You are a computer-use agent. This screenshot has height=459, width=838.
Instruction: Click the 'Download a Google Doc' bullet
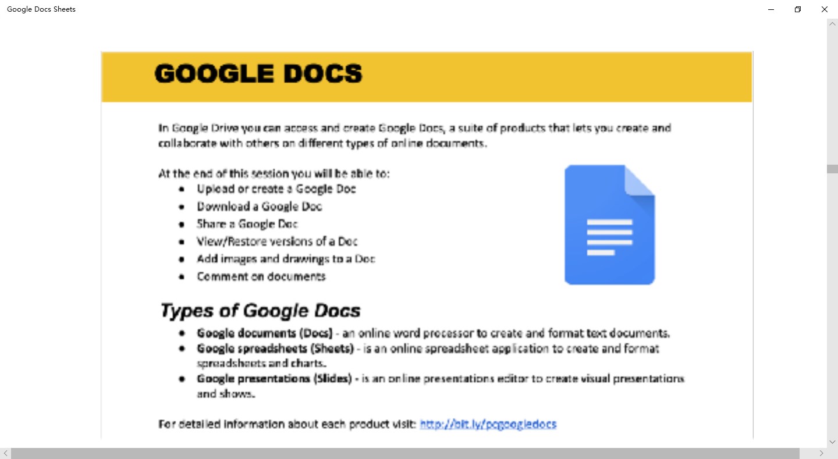point(259,207)
